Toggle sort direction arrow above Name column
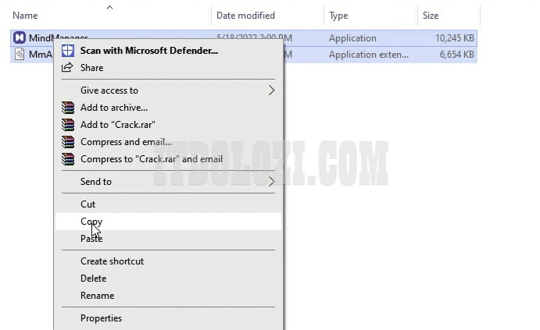 (x=109, y=8)
